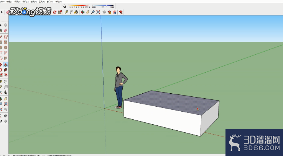Viewport: 283px width, 156px height.
Task: Select the Eraser tool in side toolbar
Action: 6,30
